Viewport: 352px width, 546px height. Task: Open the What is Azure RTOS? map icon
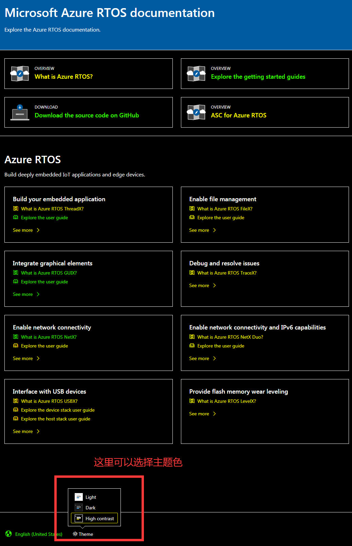pyautogui.click(x=20, y=74)
